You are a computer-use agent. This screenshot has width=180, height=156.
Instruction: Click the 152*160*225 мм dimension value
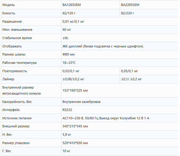(75, 90)
